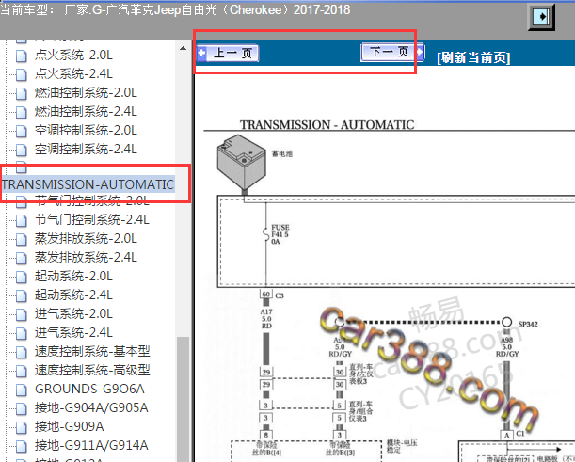Click the battery 蓄电池 image in diagram
The image size is (575, 462).
click(x=241, y=164)
